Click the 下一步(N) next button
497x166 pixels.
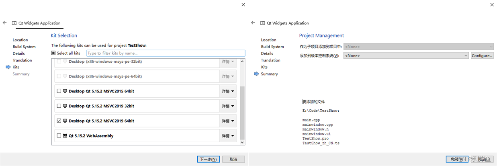point(209,159)
